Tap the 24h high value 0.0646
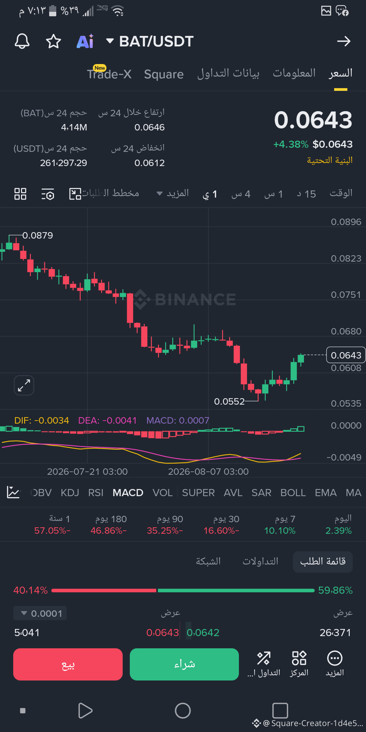 [149, 127]
